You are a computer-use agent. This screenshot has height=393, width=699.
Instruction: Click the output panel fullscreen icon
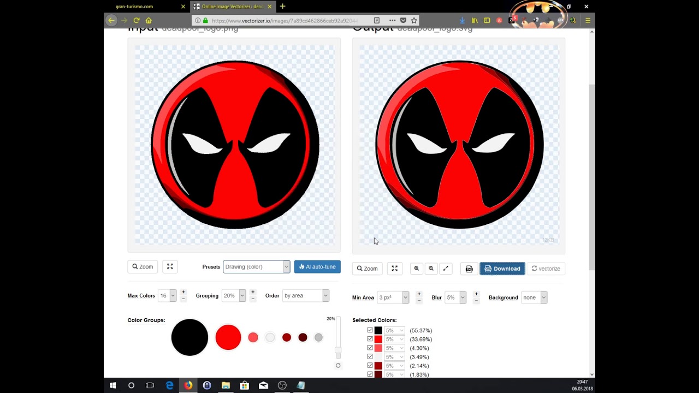coord(394,269)
